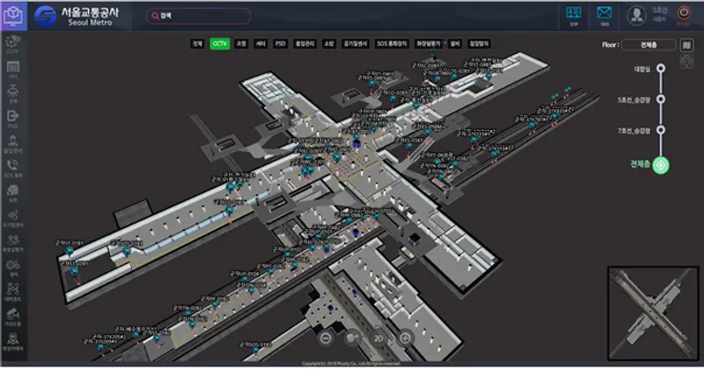The height and width of the screenshot is (370, 704).
Task: Click the station minimap thumbnail
Action: [x=652, y=312]
